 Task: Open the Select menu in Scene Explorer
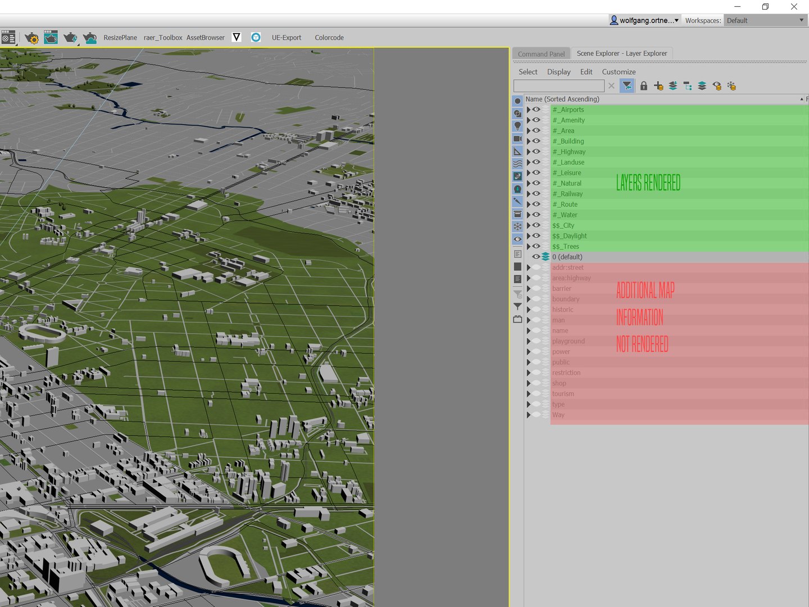(x=528, y=72)
